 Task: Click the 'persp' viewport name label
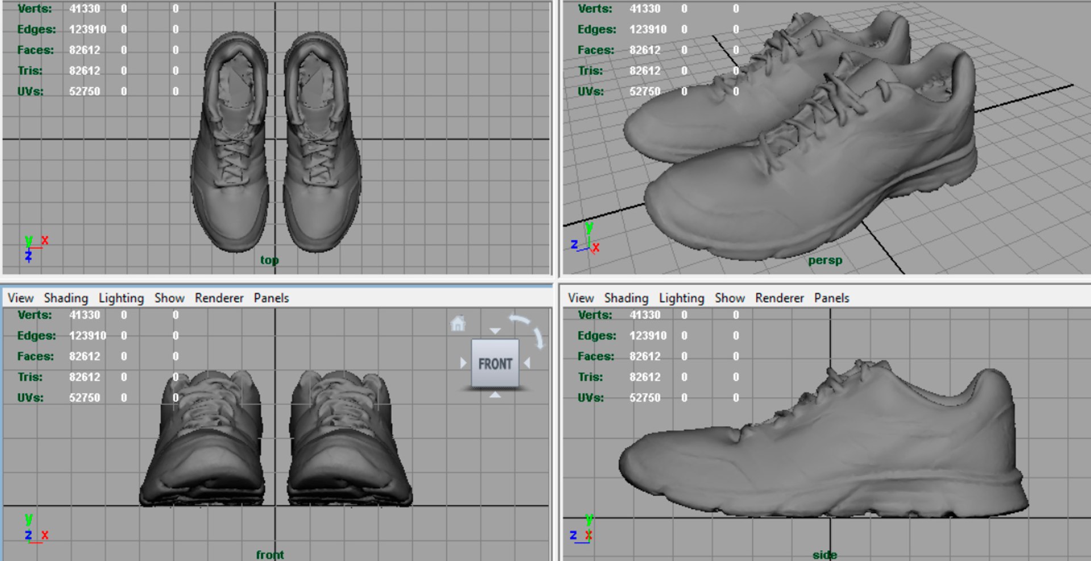click(825, 260)
